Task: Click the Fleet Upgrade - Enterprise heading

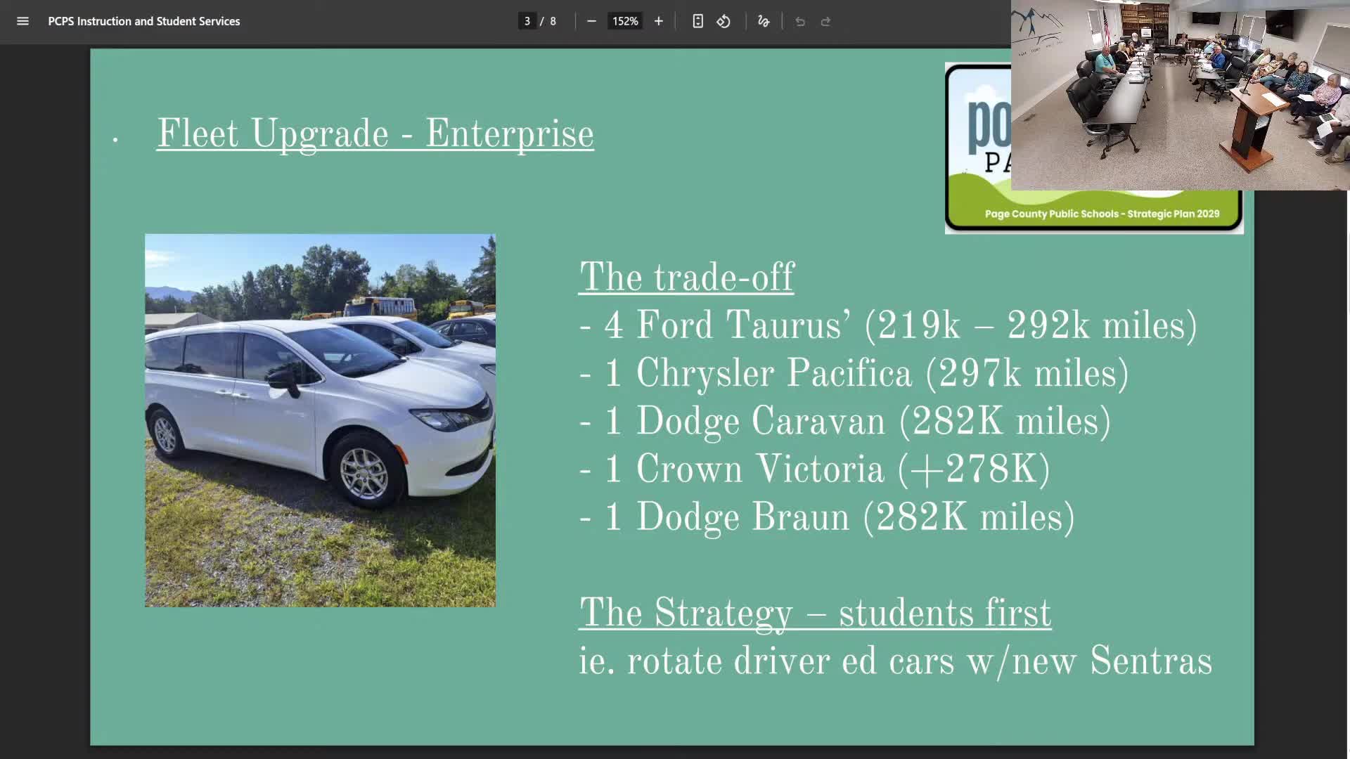Action: 375,134
